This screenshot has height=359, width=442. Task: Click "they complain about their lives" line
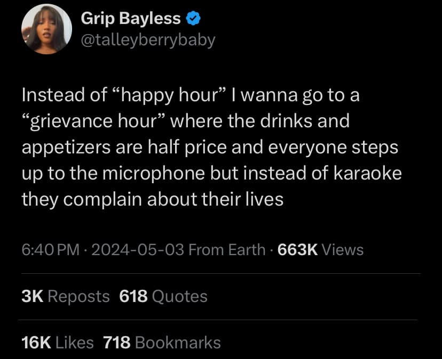point(152,200)
